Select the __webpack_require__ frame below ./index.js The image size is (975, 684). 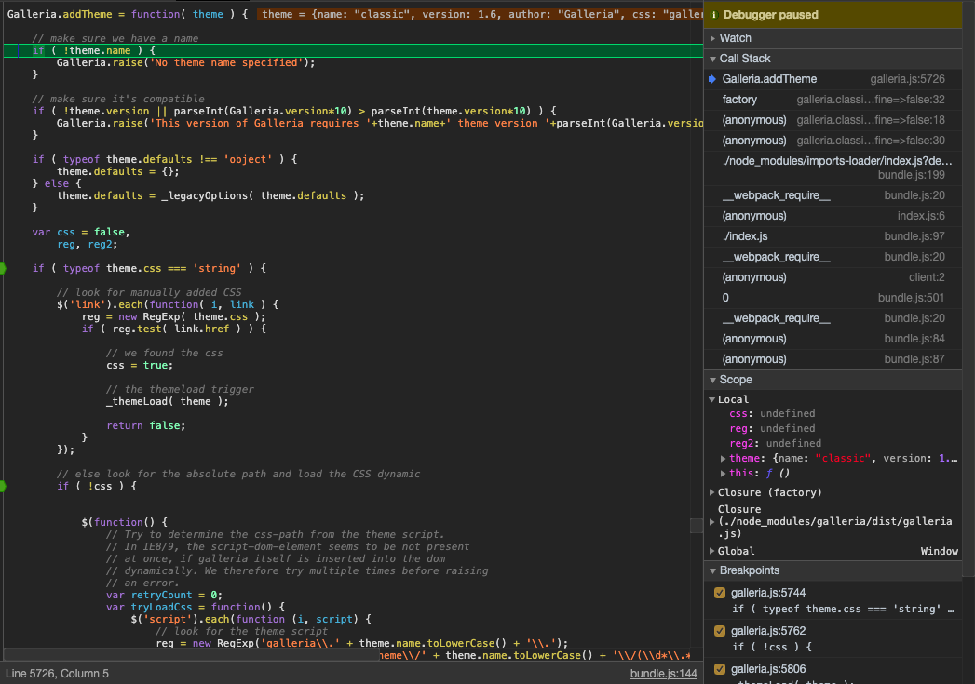point(833,257)
